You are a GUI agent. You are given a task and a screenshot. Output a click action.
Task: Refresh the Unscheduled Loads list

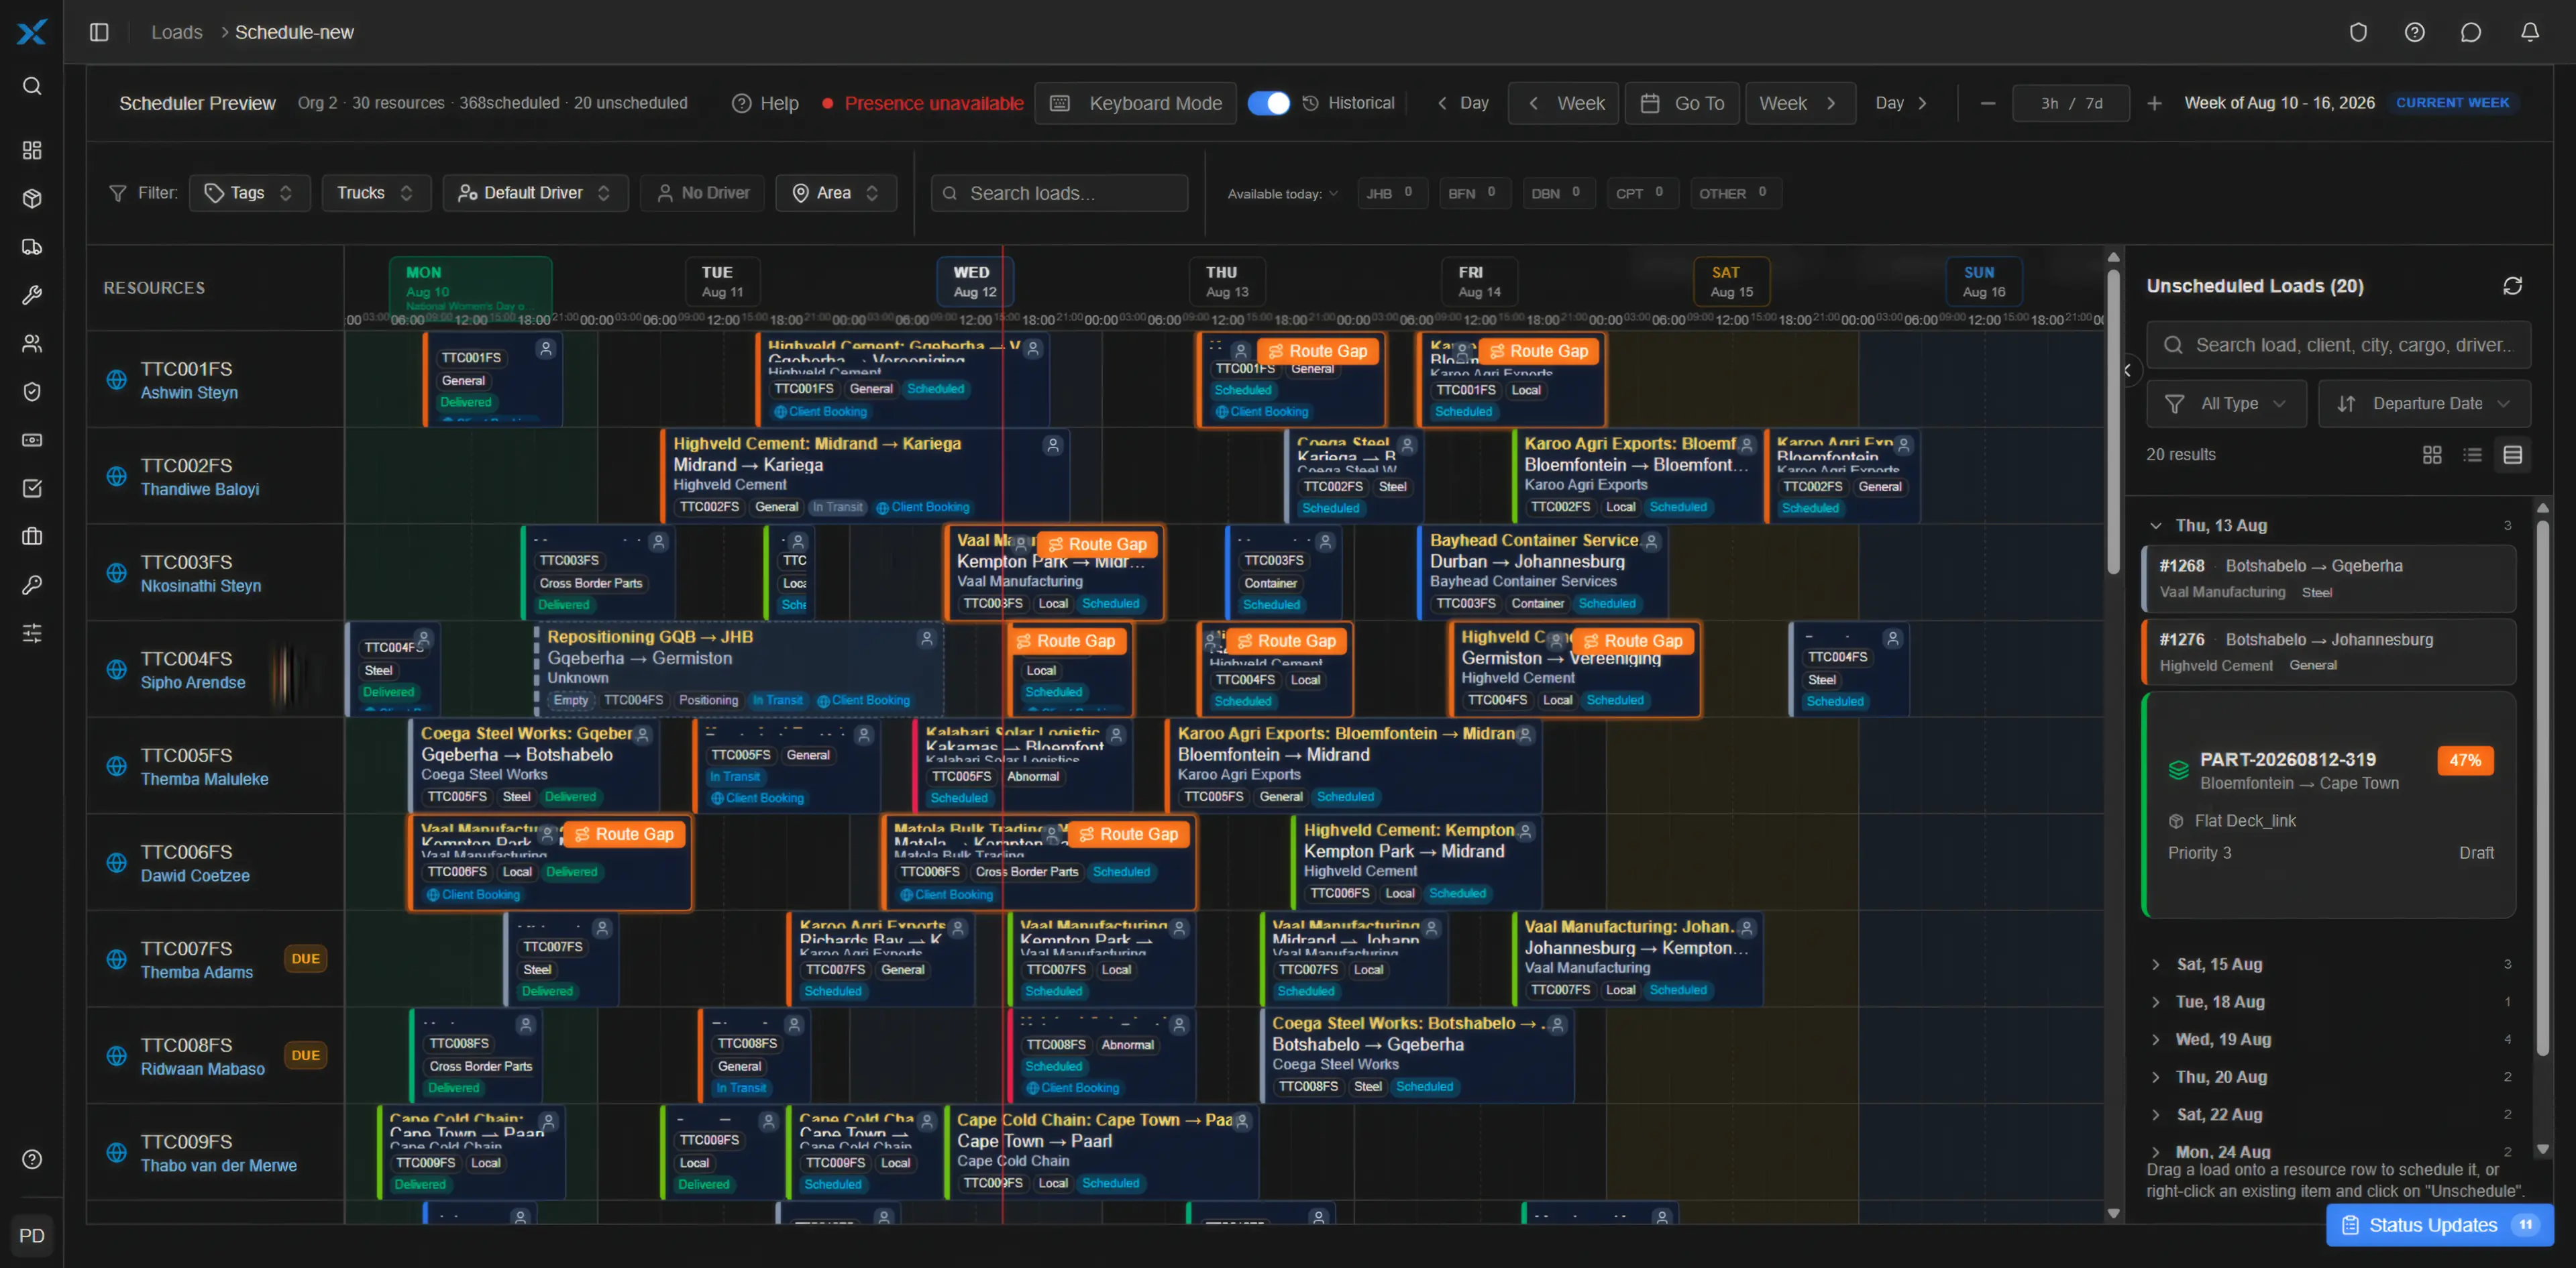2512,286
